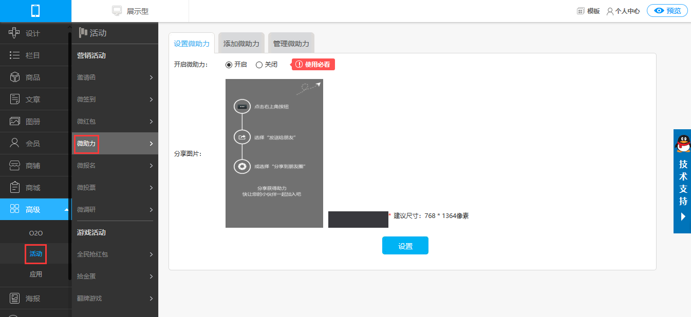This screenshot has height=317, width=691.
Task: Click the red 使用必看 notice
Action: (x=313, y=65)
